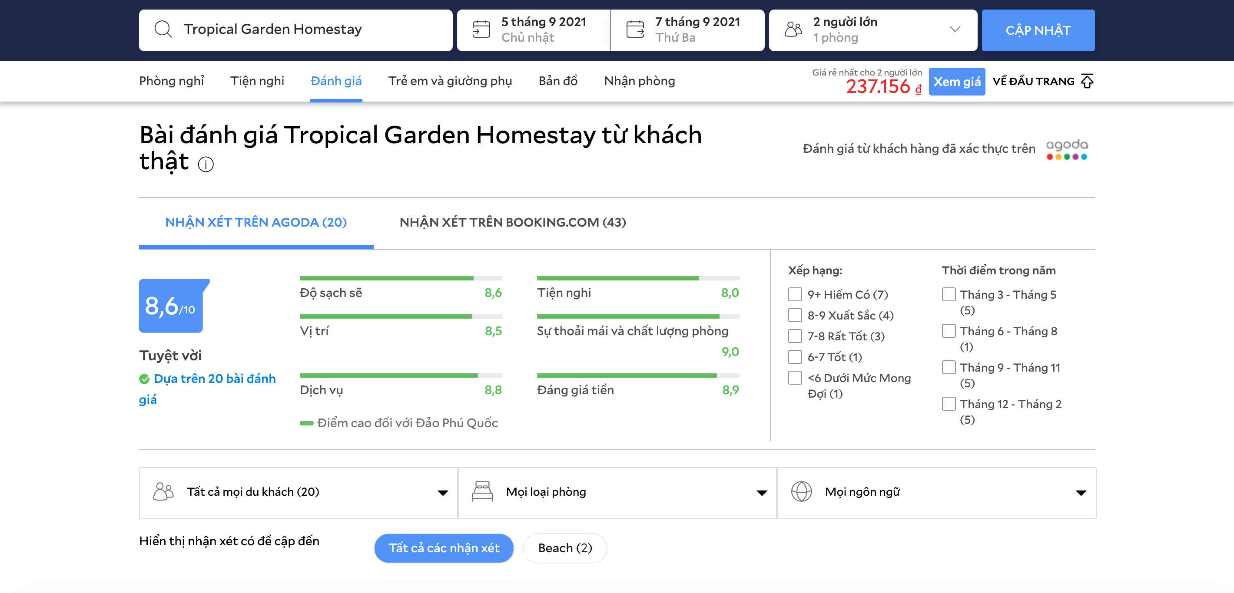
Task: Click the Agoda logo
Action: point(1067,149)
